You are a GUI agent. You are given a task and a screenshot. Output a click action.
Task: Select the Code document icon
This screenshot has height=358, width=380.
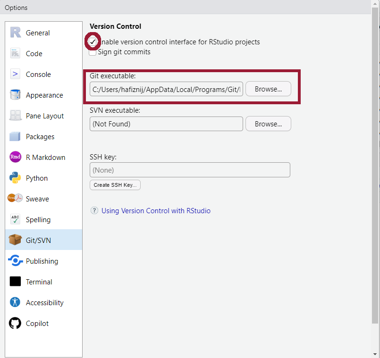[x=16, y=53]
